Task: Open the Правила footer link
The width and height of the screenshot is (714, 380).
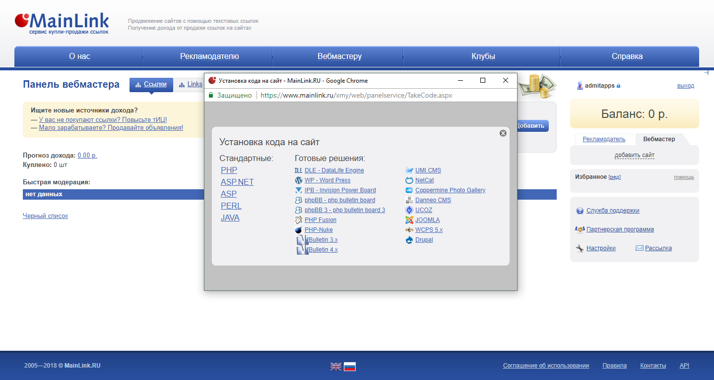Action: [x=615, y=366]
